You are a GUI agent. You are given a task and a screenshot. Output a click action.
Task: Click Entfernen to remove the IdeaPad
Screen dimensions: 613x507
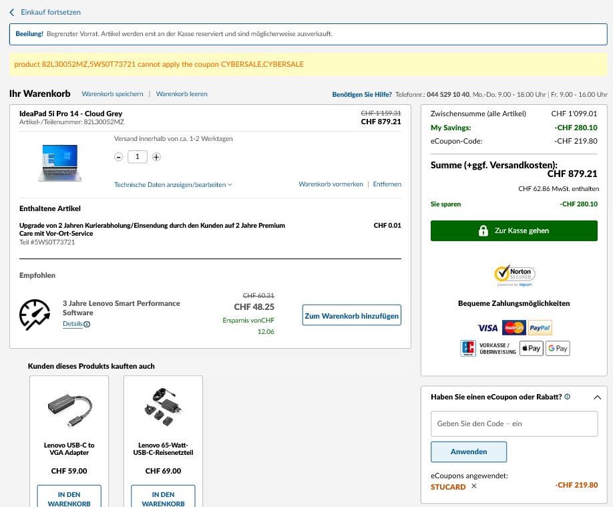point(387,184)
